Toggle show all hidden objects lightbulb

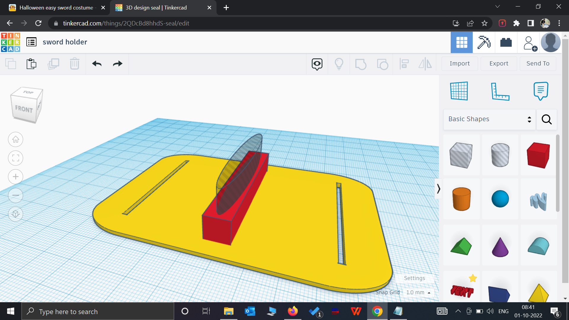click(x=339, y=64)
